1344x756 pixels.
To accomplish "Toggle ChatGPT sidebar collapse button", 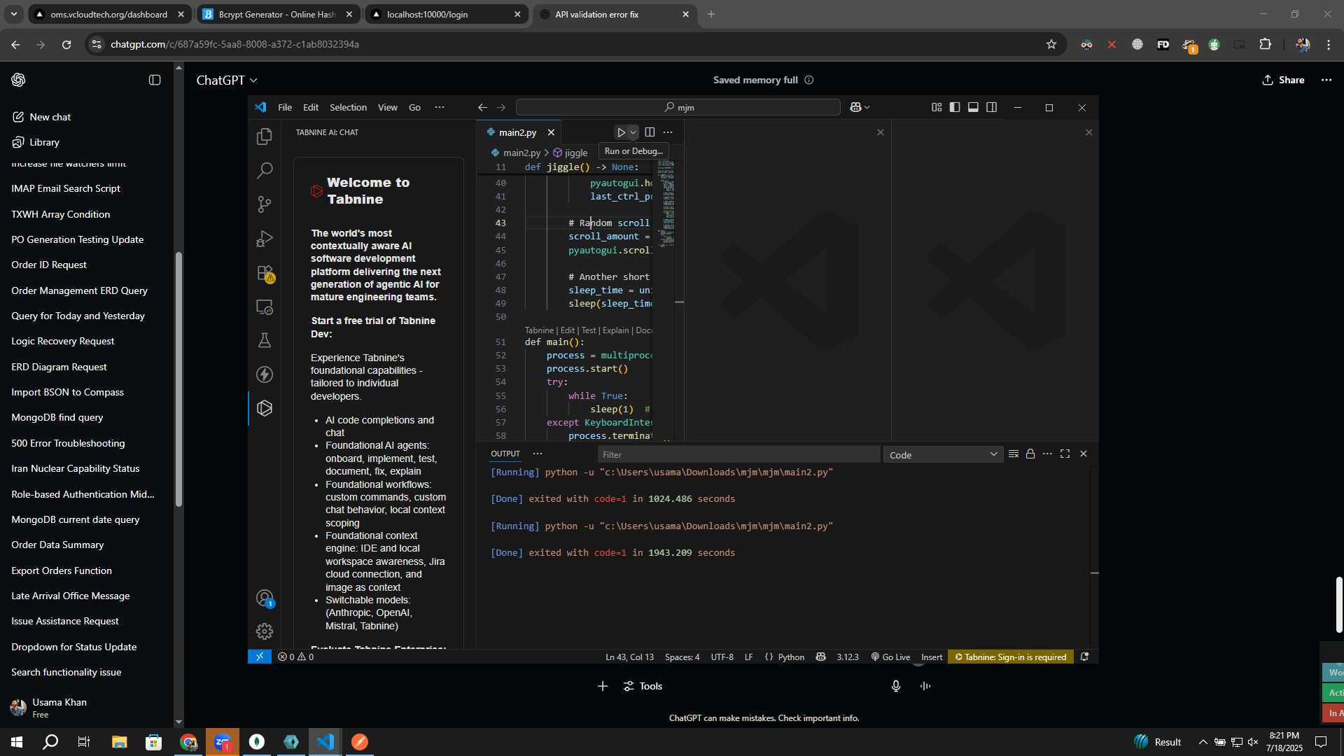I will [x=155, y=80].
